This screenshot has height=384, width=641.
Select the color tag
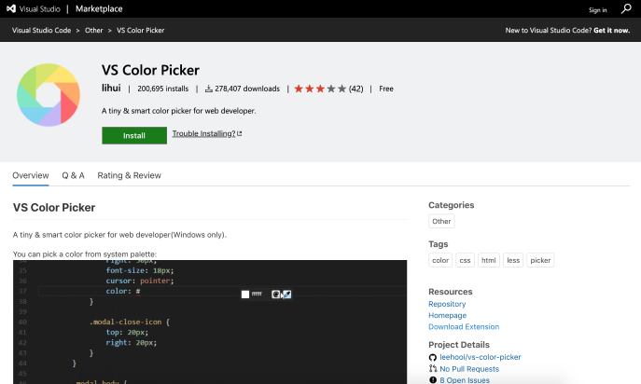click(440, 260)
